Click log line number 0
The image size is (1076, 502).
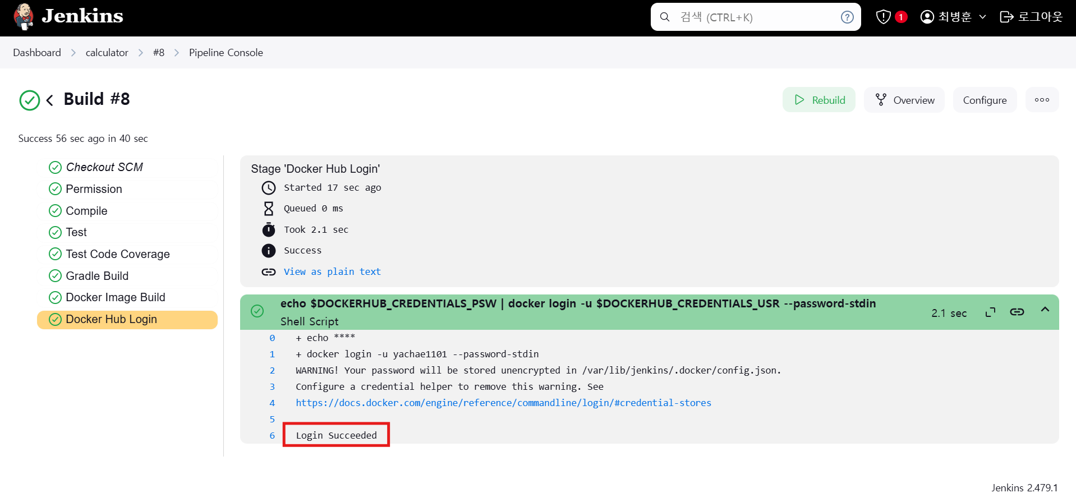pos(272,338)
